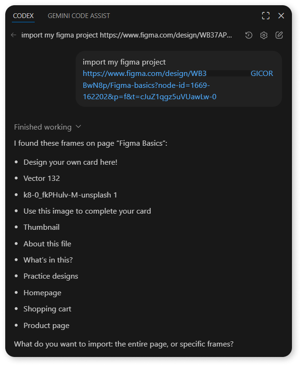
Task: Expand the Finished working chevron
Action: tap(78, 127)
